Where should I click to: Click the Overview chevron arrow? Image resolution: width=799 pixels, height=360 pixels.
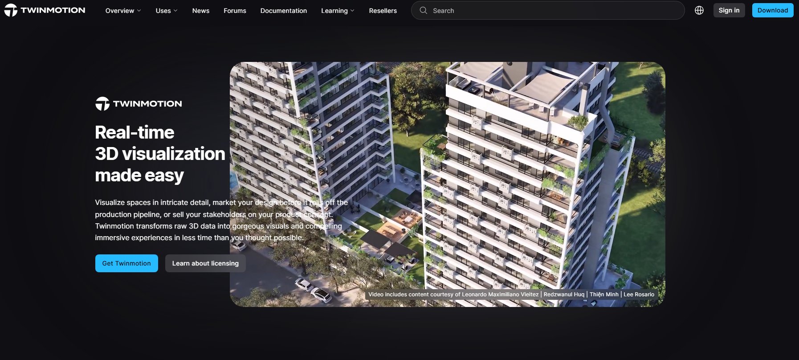coord(139,11)
